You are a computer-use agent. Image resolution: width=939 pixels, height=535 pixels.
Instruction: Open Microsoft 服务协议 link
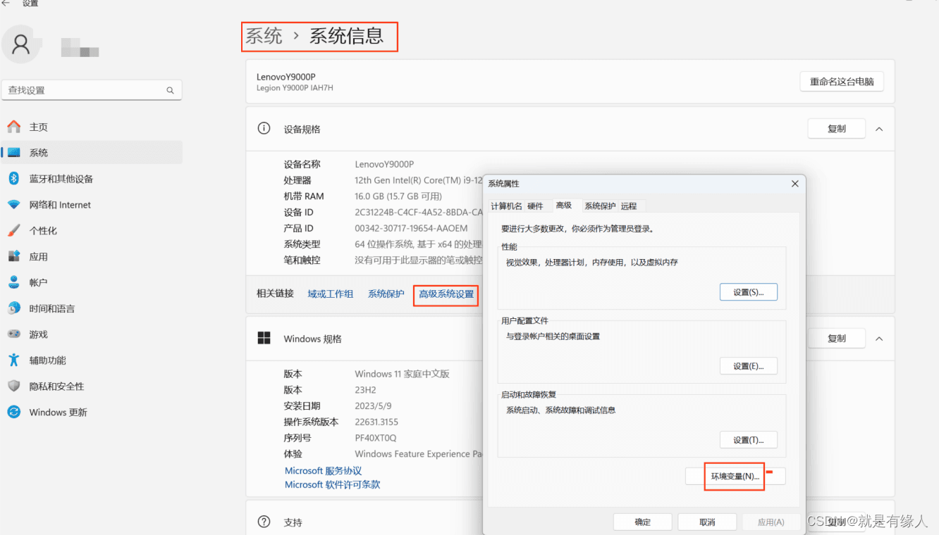tap(324, 471)
